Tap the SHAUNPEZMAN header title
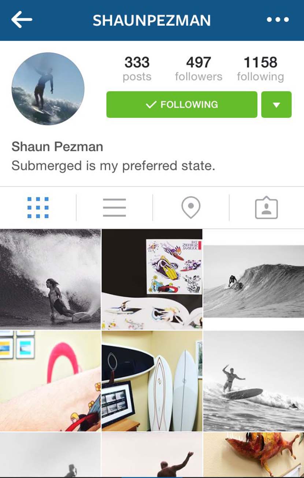 (x=152, y=20)
